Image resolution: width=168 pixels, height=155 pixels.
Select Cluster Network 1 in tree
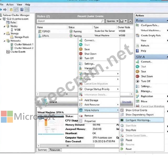[x=24, y=44]
